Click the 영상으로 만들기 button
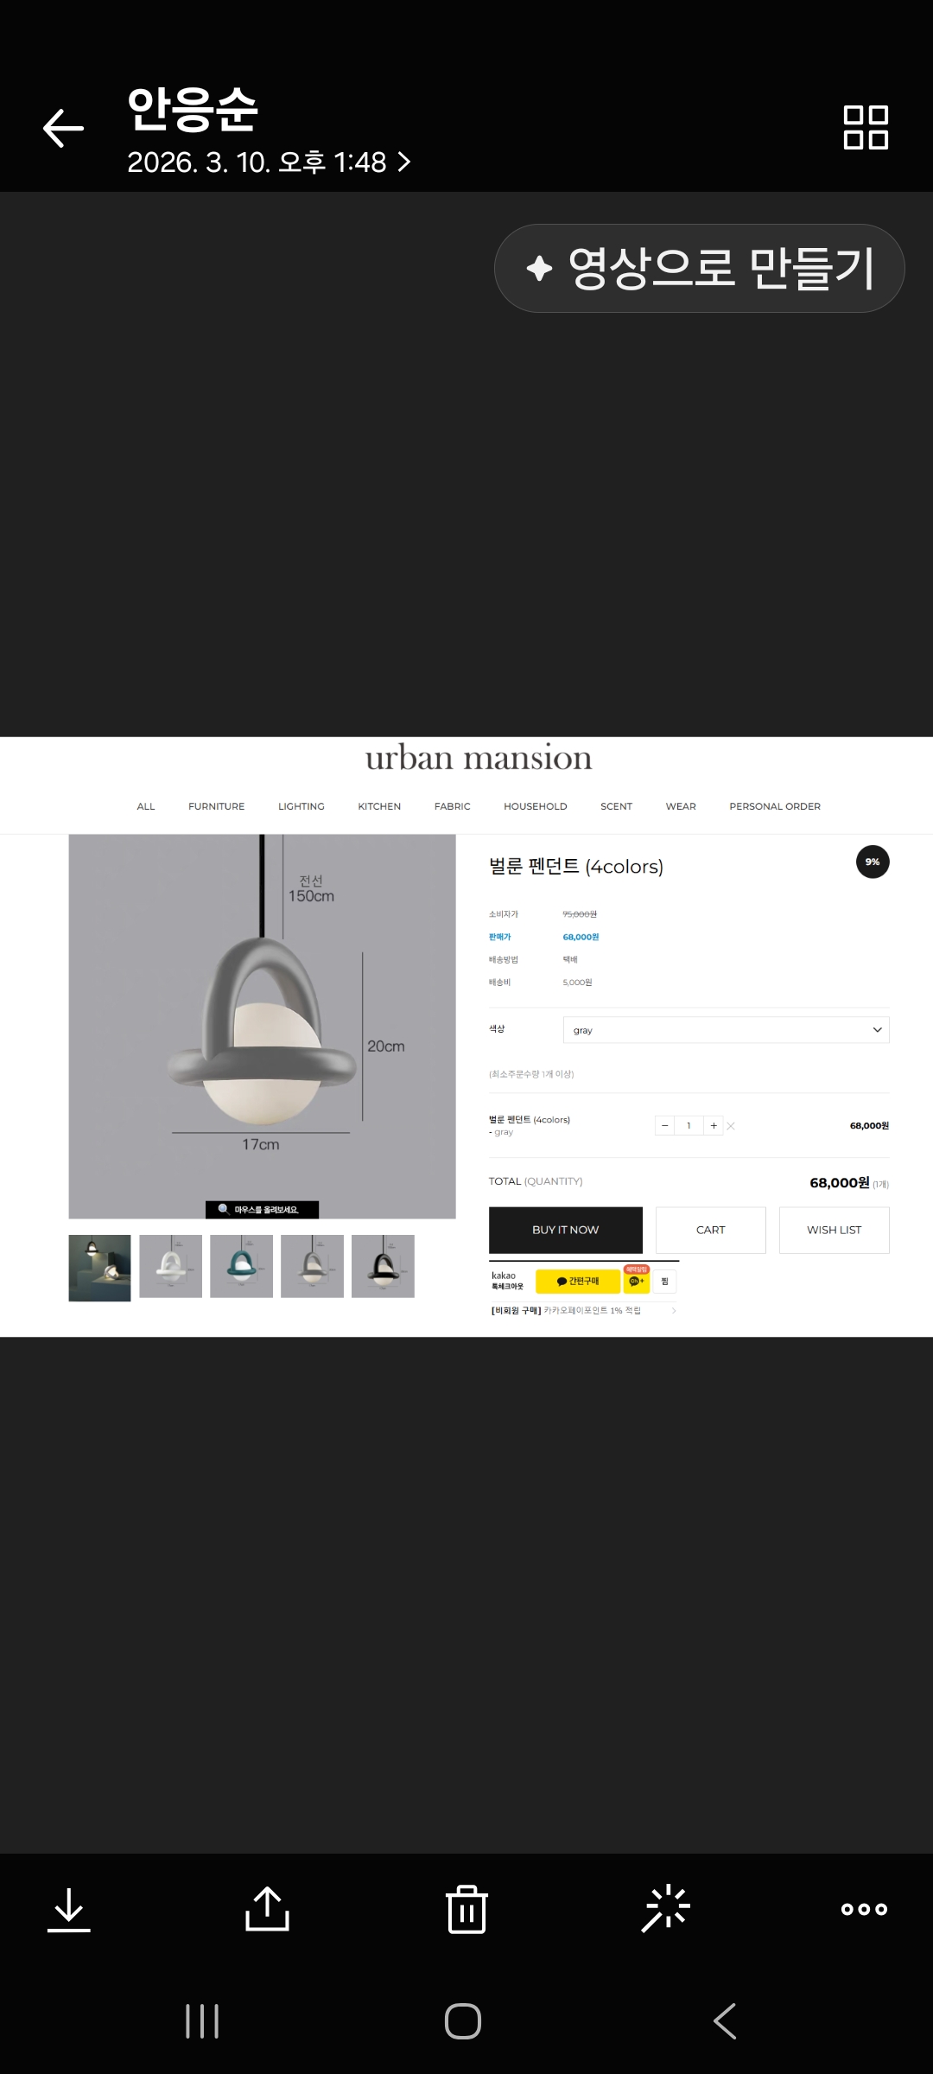Screen dimensions: 933x2074 700,268
